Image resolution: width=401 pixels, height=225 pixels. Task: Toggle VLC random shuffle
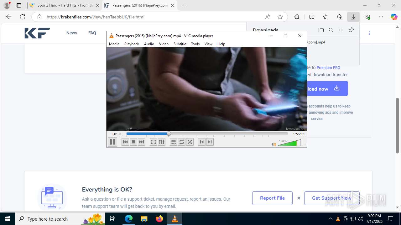click(x=190, y=142)
